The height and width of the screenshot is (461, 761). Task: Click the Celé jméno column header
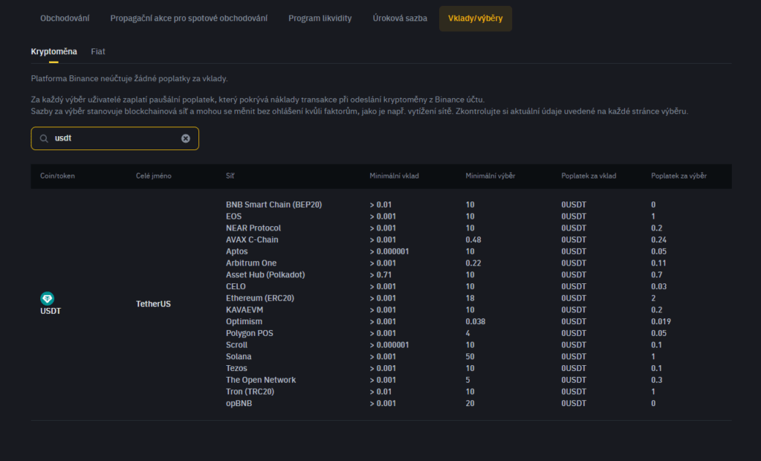coord(153,176)
